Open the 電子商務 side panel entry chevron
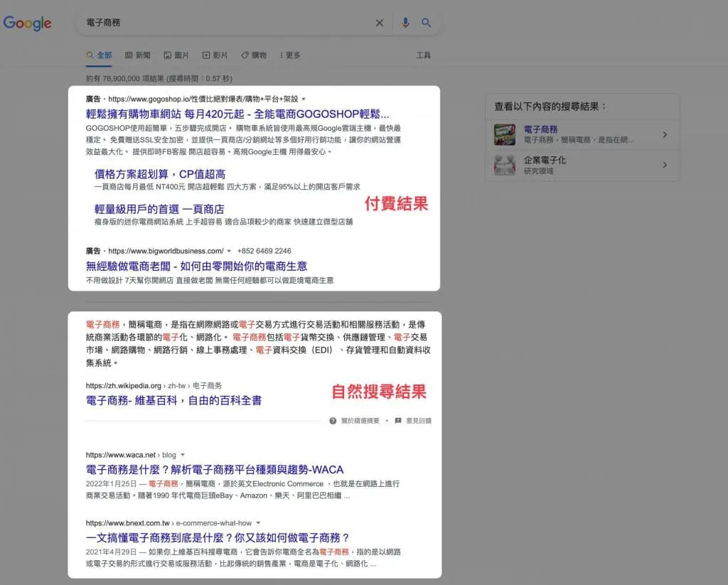728x585 pixels. point(665,134)
